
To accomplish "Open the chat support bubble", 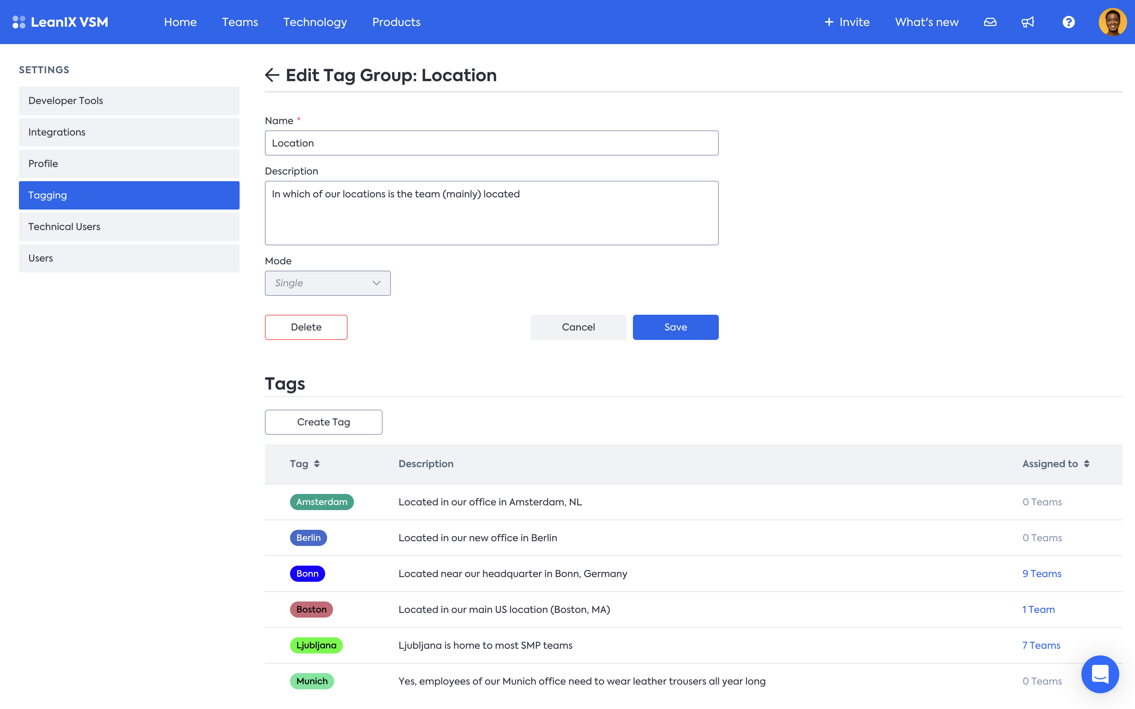I will click(x=1100, y=674).
